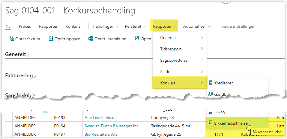Open the Handlinger dropdown menu
This screenshot has height=139, width=287.
click(x=106, y=26)
